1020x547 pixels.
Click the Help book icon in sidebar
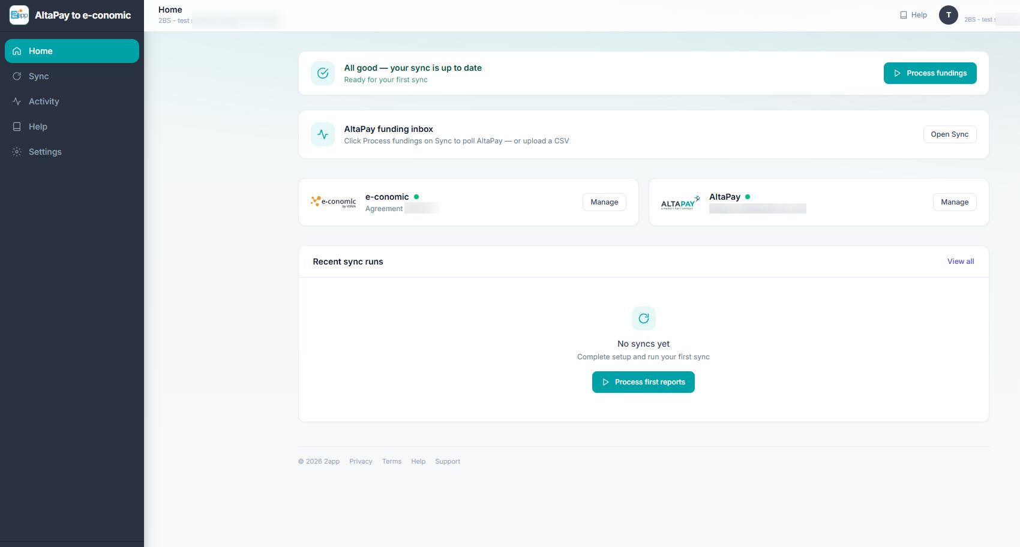pos(17,127)
